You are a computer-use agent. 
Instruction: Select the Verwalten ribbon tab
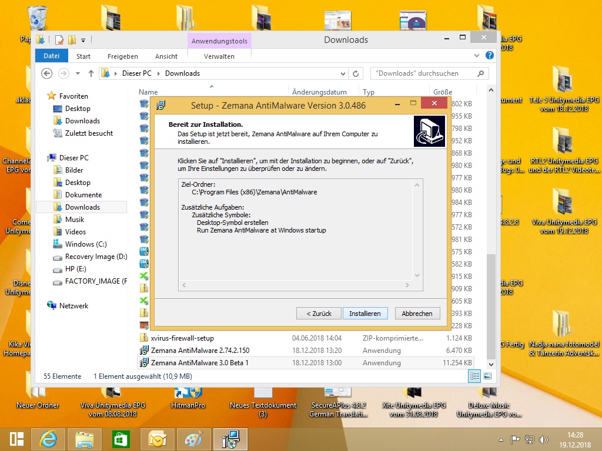(219, 56)
